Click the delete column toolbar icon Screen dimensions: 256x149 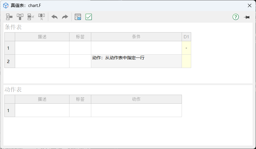[42, 17]
